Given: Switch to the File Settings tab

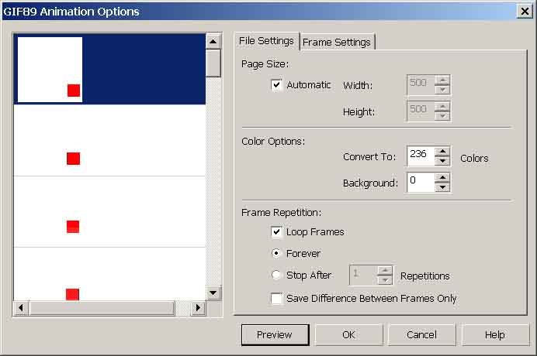Looking at the screenshot, I should [266, 41].
